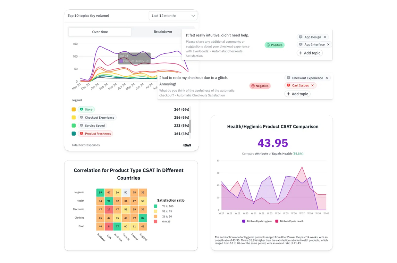397x263 pixels.
Task: Click the App Interface comment icon
Action: pos(301,44)
